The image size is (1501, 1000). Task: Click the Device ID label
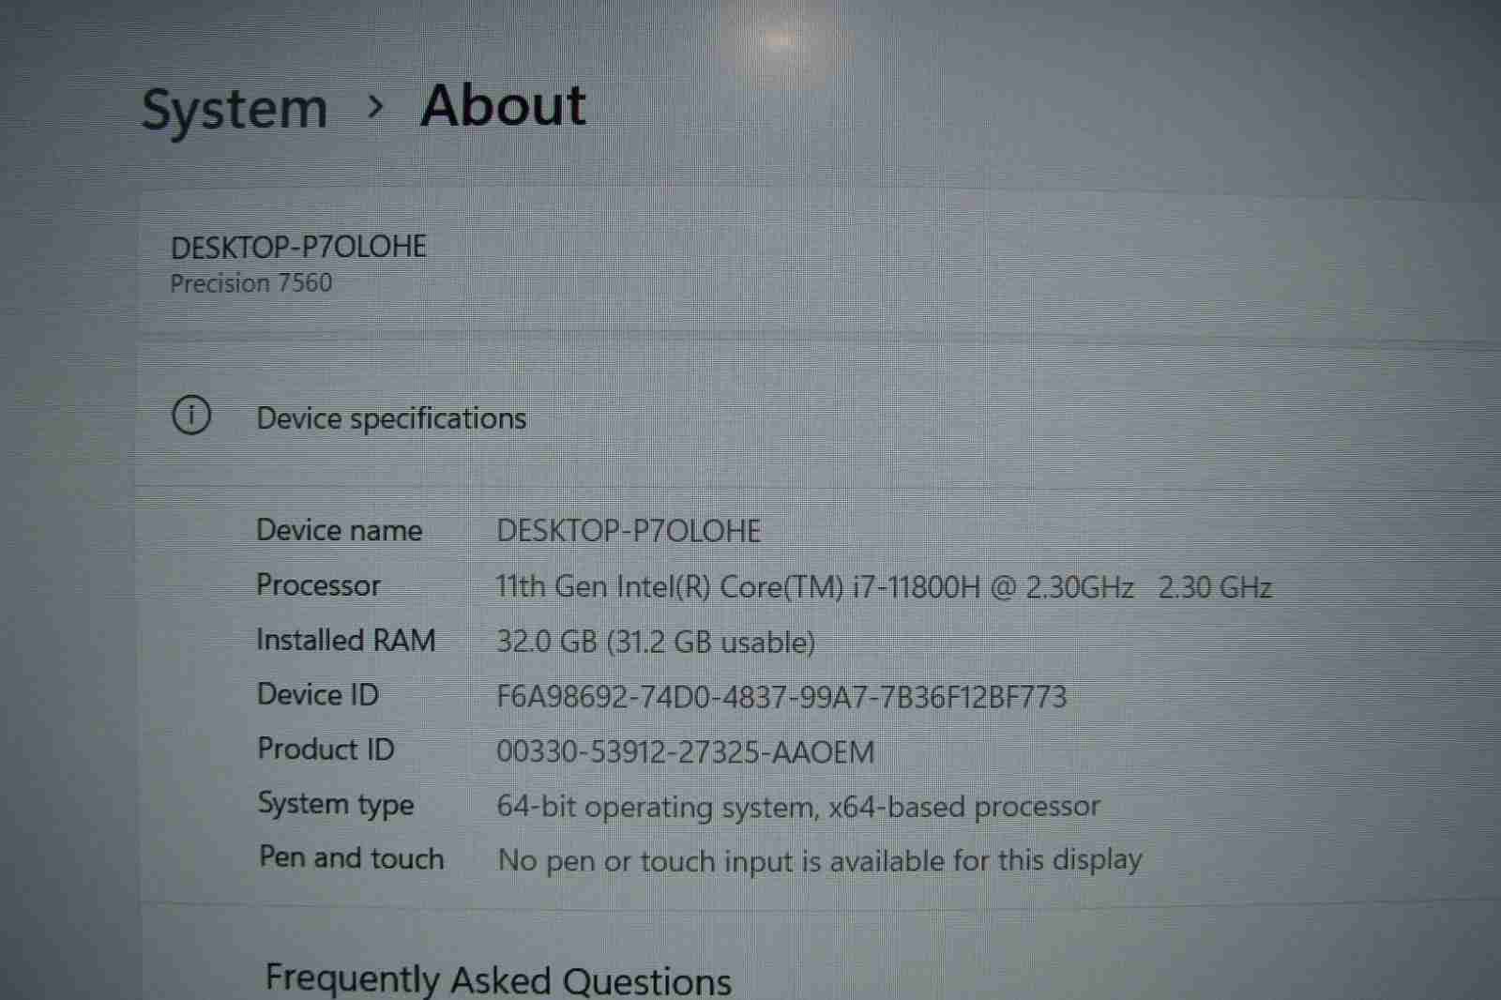[x=317, y=694]
